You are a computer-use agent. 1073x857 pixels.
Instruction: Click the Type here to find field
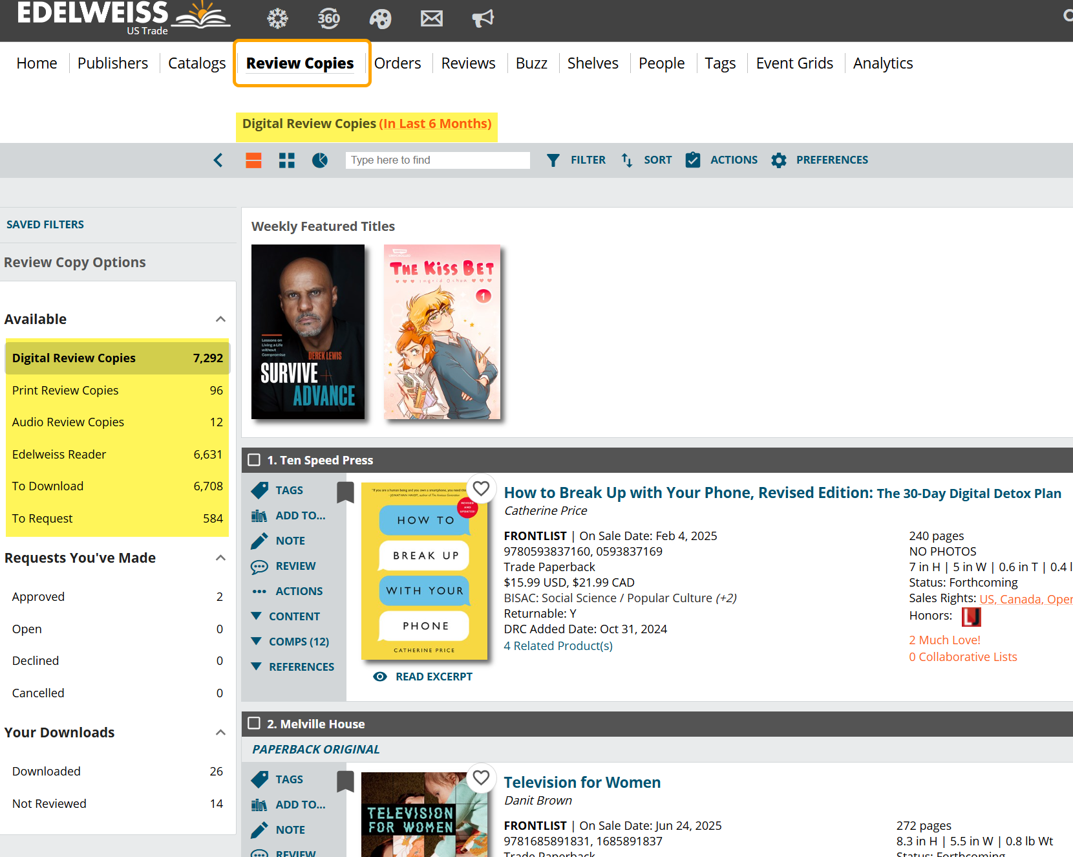[438, 160]
